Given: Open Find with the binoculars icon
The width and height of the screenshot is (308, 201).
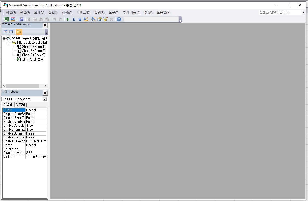Looking at the screenshot, I should [47, 19].
